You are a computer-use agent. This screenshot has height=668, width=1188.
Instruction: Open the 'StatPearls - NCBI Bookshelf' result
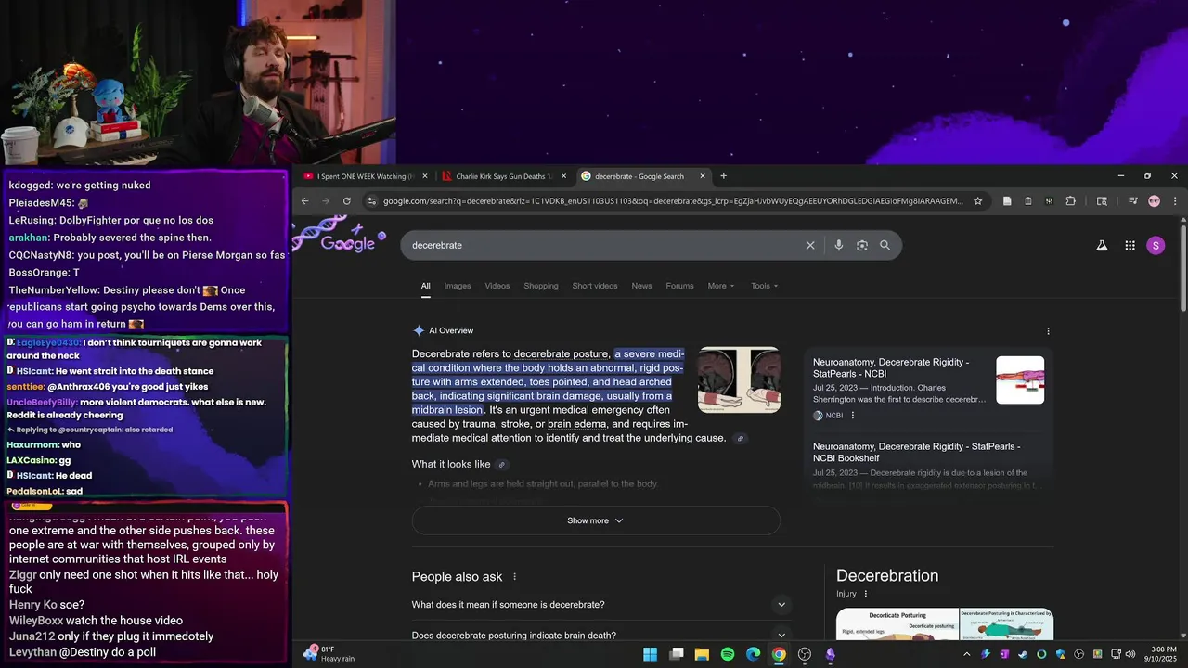(x=917, y=452)
